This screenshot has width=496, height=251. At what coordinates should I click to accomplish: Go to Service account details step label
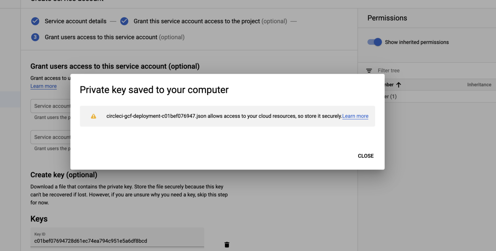coord(75,21)
